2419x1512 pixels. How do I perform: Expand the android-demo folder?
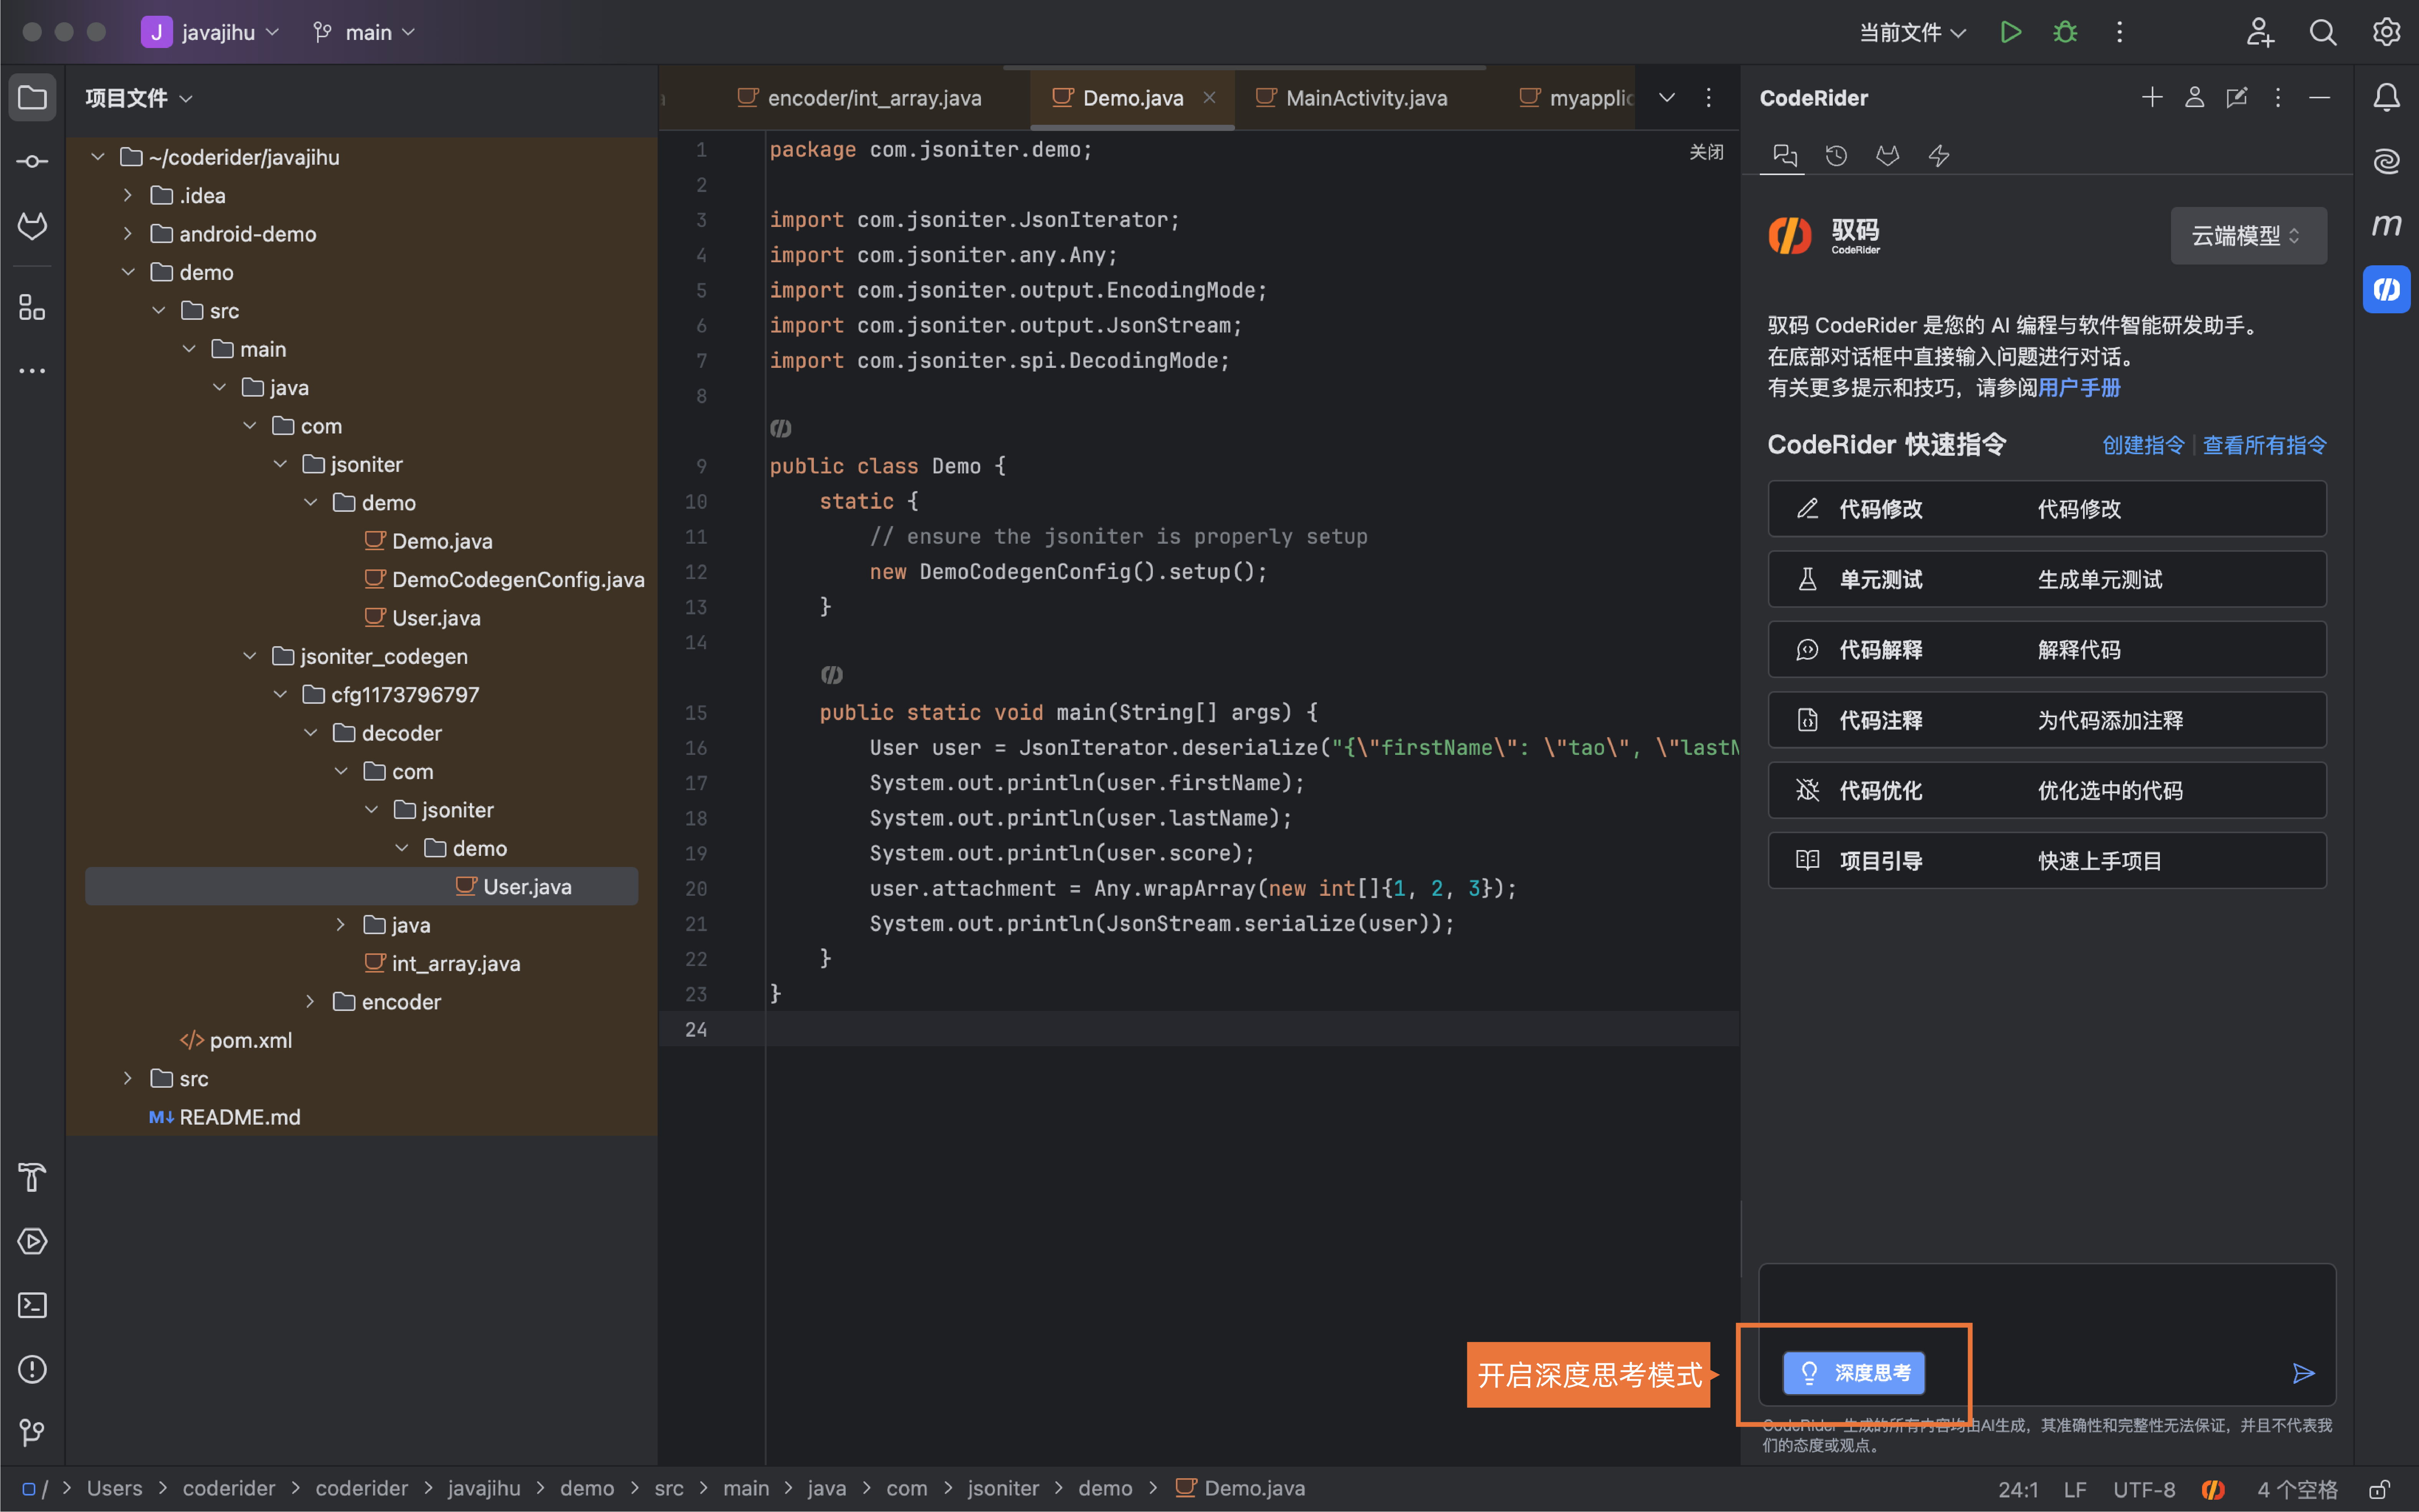click(128, 234)
